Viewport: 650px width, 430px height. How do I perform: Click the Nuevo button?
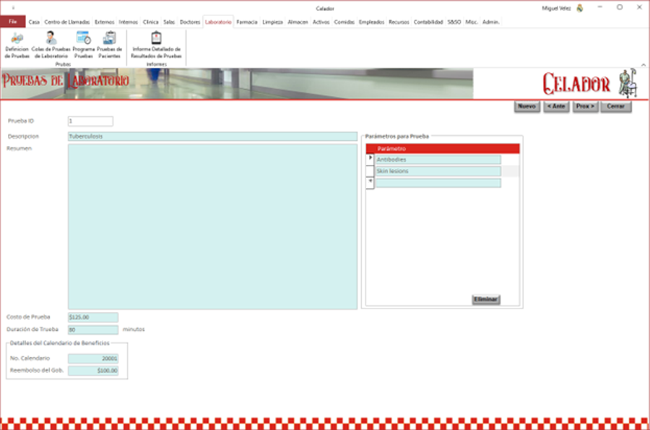pyautogui.click(x=526, y=106)
